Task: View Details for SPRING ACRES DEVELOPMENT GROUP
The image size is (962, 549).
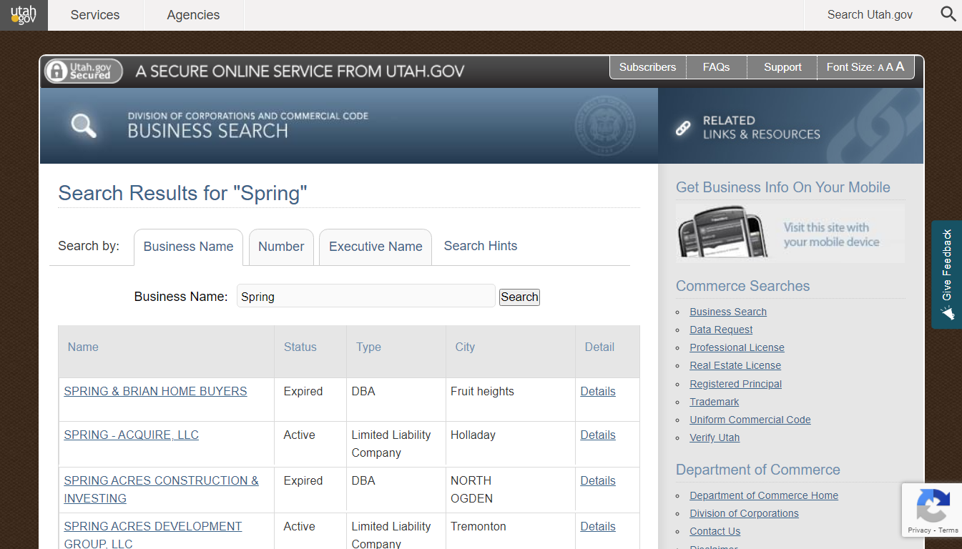Action: (598, 527)
